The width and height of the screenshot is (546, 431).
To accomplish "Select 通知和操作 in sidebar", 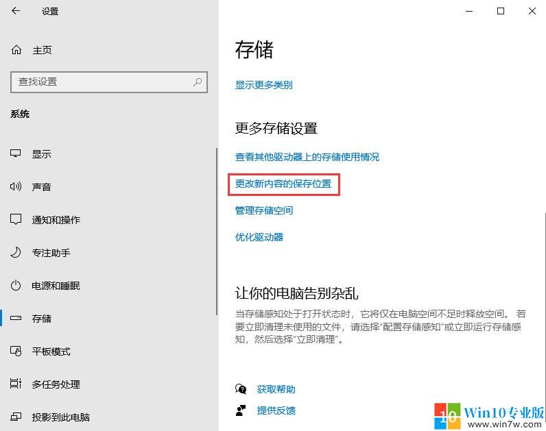I will point(56,219).
